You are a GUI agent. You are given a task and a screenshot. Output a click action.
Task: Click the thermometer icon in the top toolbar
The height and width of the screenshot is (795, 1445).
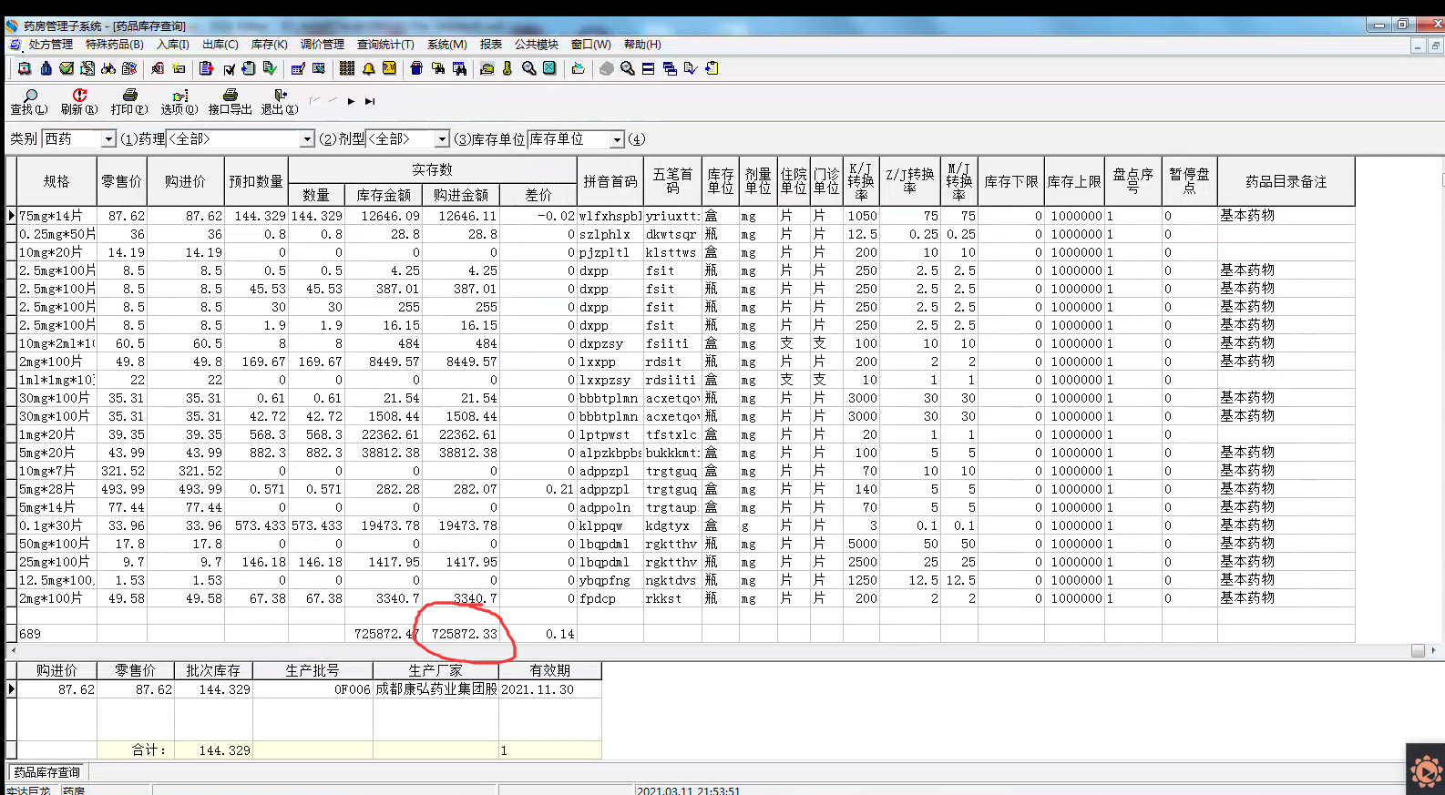pos(507,68)
